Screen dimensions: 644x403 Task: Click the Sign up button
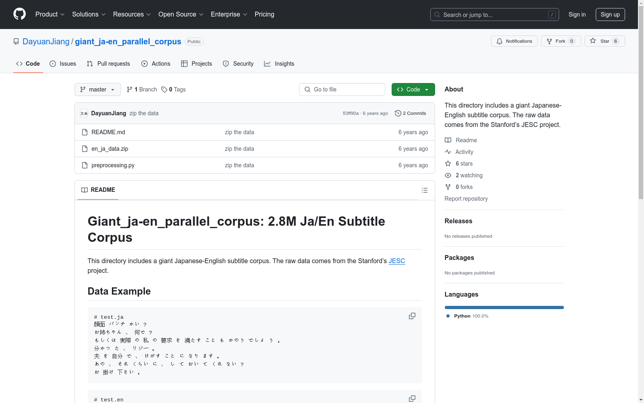pyautogui.click(x=610, y=15)
